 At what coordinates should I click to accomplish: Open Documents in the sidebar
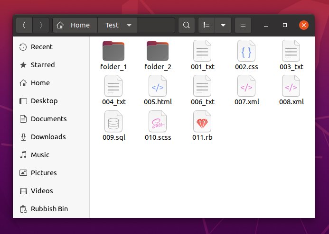point(51,119)
